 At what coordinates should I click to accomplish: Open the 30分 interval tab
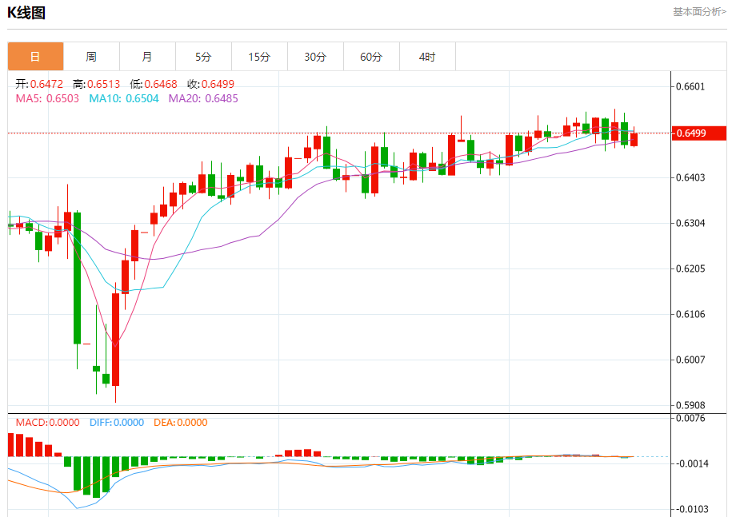(x=315, y=57)
